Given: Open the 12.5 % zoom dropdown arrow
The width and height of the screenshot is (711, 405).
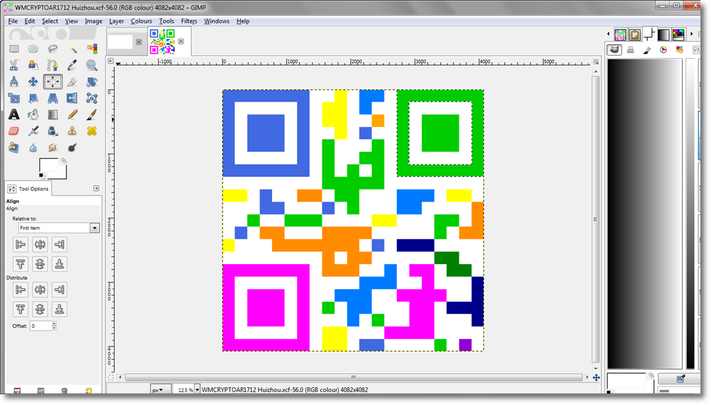Looking at the screenshot, I should coord(197,390).
